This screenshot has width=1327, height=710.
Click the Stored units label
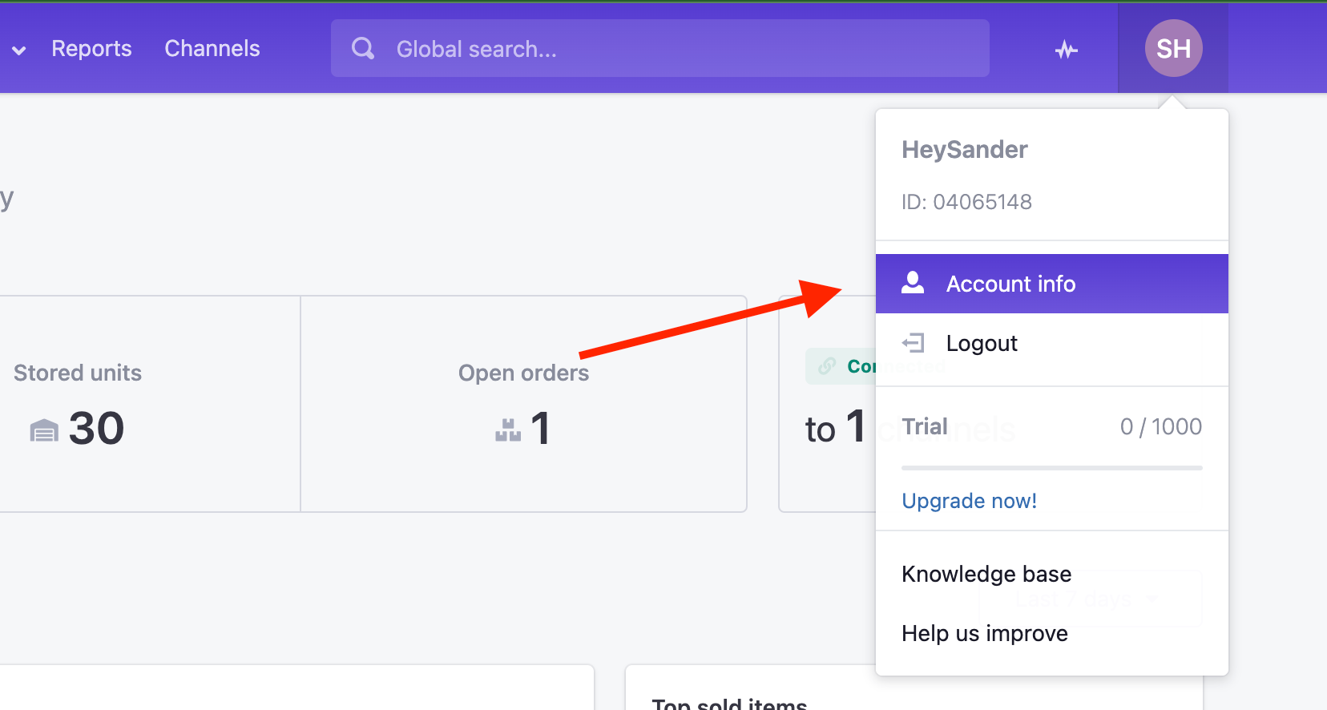click(x=78, y=373)
